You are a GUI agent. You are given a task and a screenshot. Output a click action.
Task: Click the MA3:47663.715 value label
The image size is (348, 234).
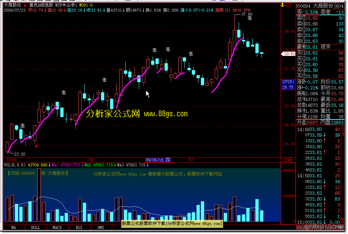[x=131, y=165]
